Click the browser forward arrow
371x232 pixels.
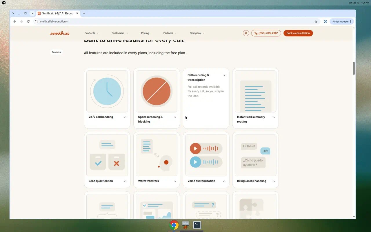(21, 21)
